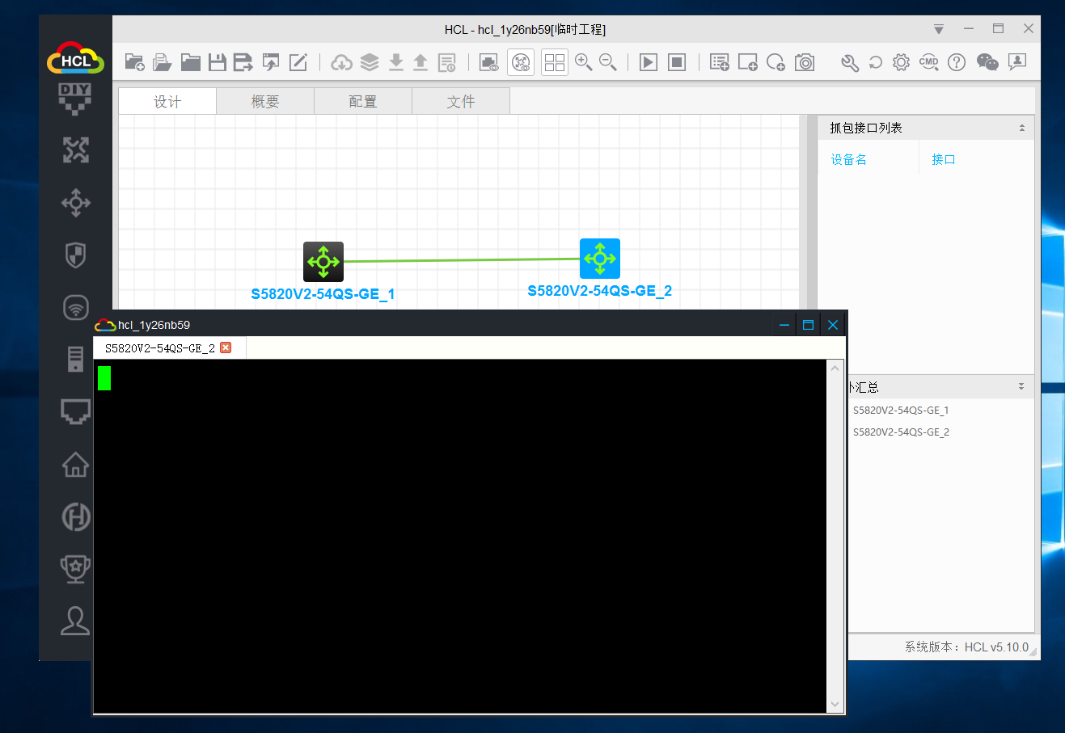Screen dimensions: 1065x733
Task: Click the new project folder icon
Action: point(134,62)
